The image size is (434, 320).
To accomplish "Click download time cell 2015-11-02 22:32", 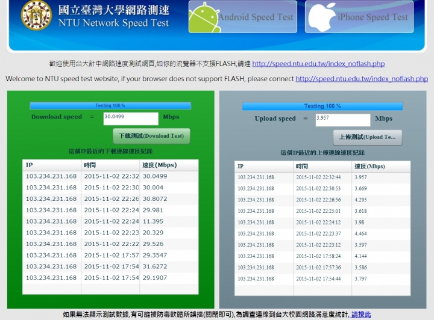I will coord(110,176).
